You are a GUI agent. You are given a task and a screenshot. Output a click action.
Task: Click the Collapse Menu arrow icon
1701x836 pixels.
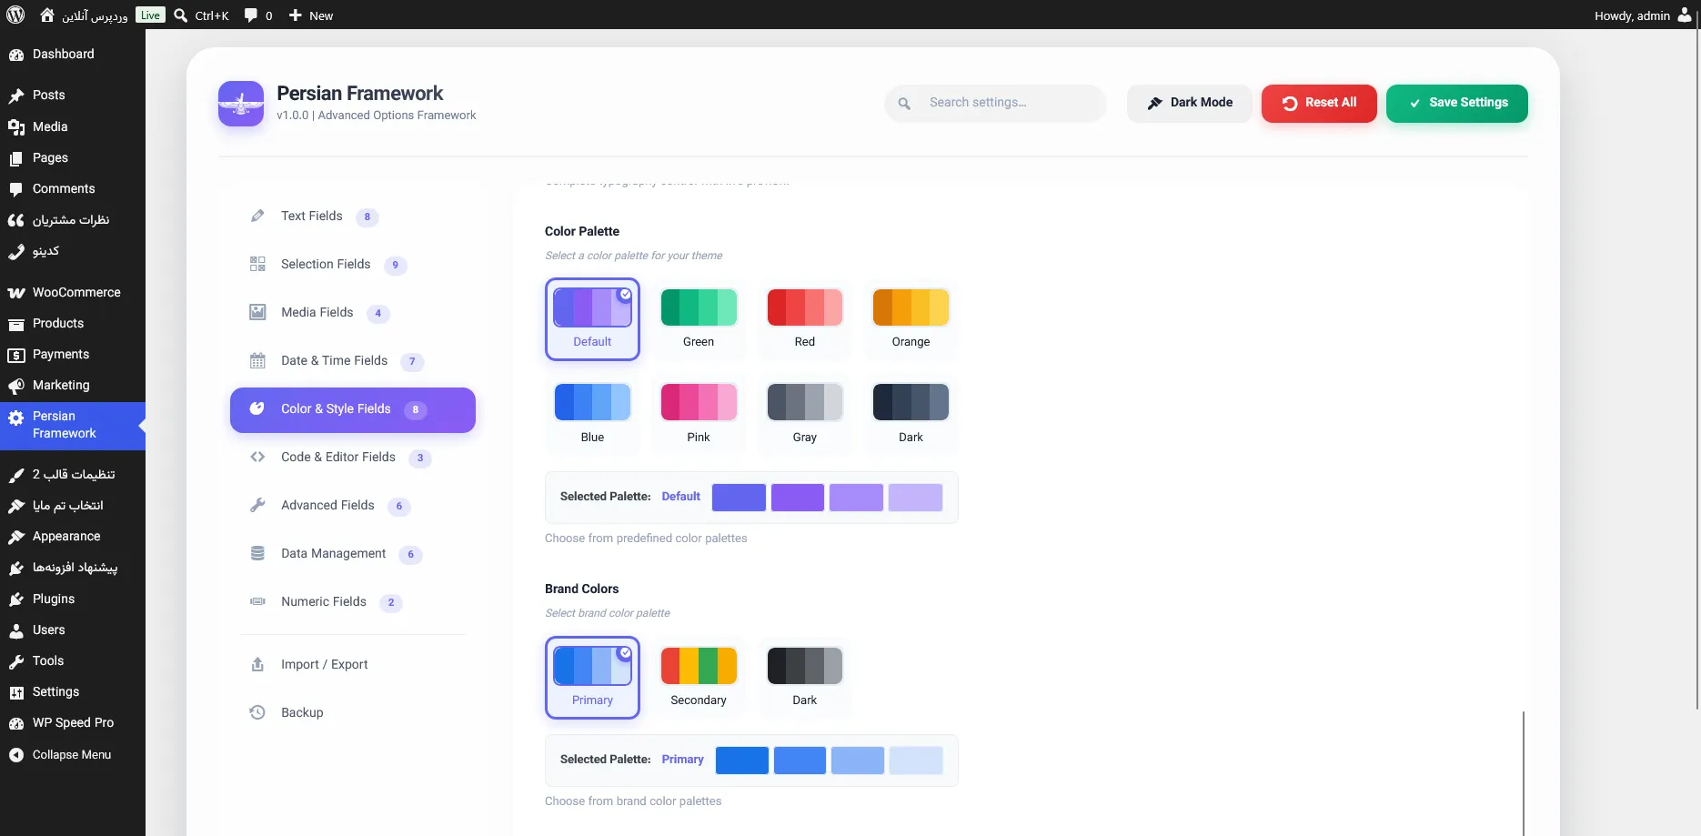[16, 755]
